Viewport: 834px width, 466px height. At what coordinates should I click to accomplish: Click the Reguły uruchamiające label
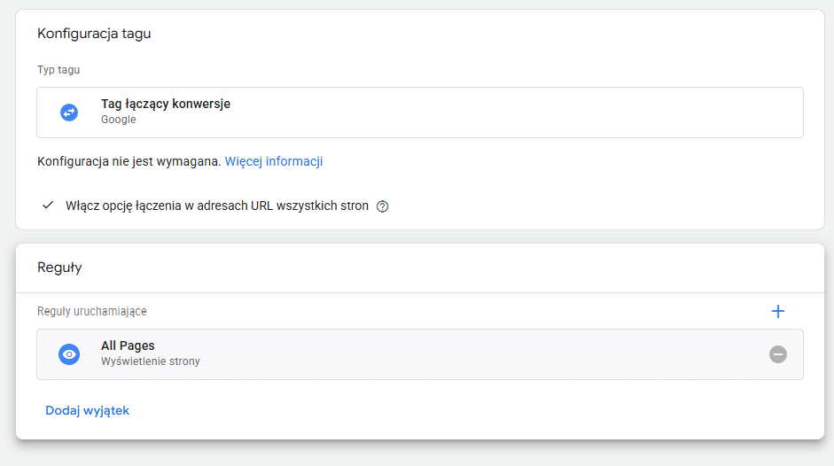coord(91,311)
